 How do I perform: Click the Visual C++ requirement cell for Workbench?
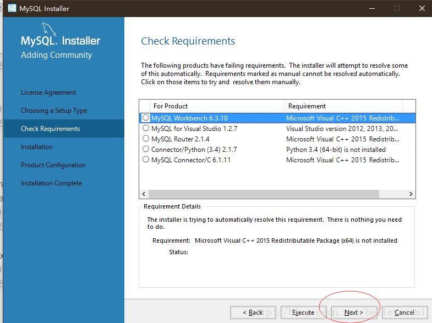343,118
